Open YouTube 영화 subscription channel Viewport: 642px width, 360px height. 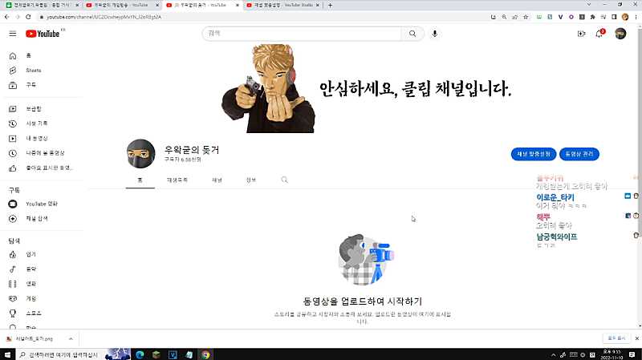(43, 204)
